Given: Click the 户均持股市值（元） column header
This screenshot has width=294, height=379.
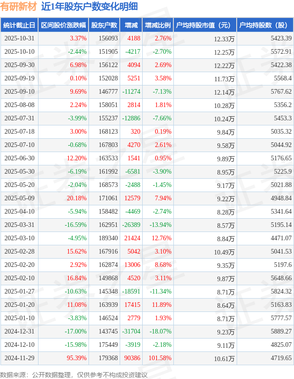Looking at the screenshot, I should 205,25.
